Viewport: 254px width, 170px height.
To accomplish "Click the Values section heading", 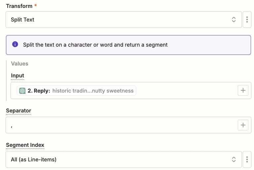I will [x=20, y=64].
